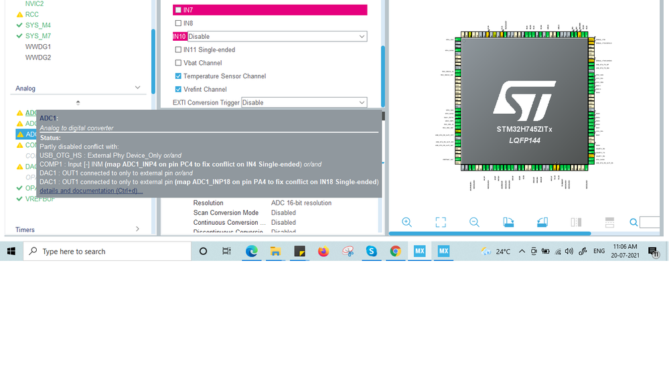Screen dimensions: 669x376
Task: Open network Wi-Fi tray icon
Action: pyautogui.click(x=558, y=252)
